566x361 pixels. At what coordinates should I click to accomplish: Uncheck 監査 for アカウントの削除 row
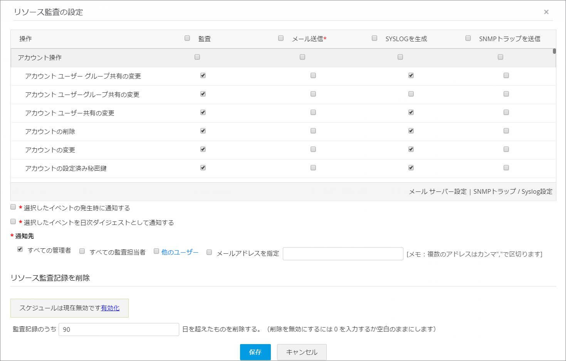click(203, 131)
